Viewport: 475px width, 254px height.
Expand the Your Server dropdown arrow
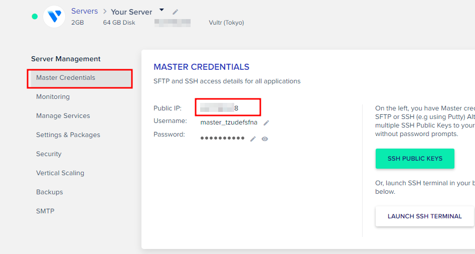(x=162, y=10)
